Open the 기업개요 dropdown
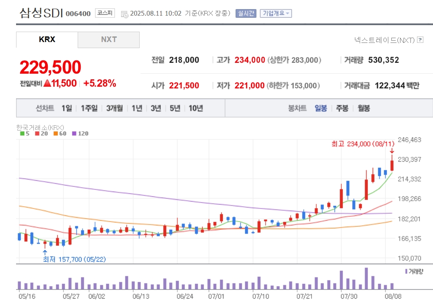Image resolution: width=433 pixels, height=306 pixels. click(276, 13)
